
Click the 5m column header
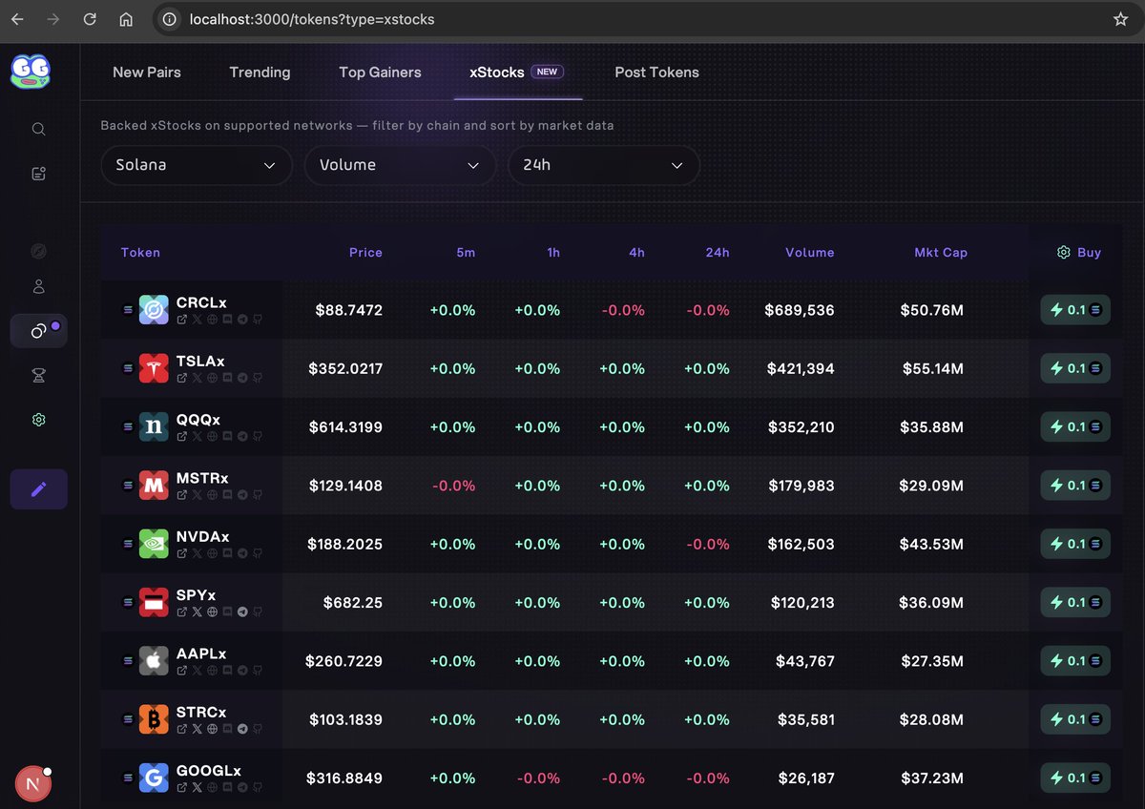pyautogui.click(x=466, y=253)
